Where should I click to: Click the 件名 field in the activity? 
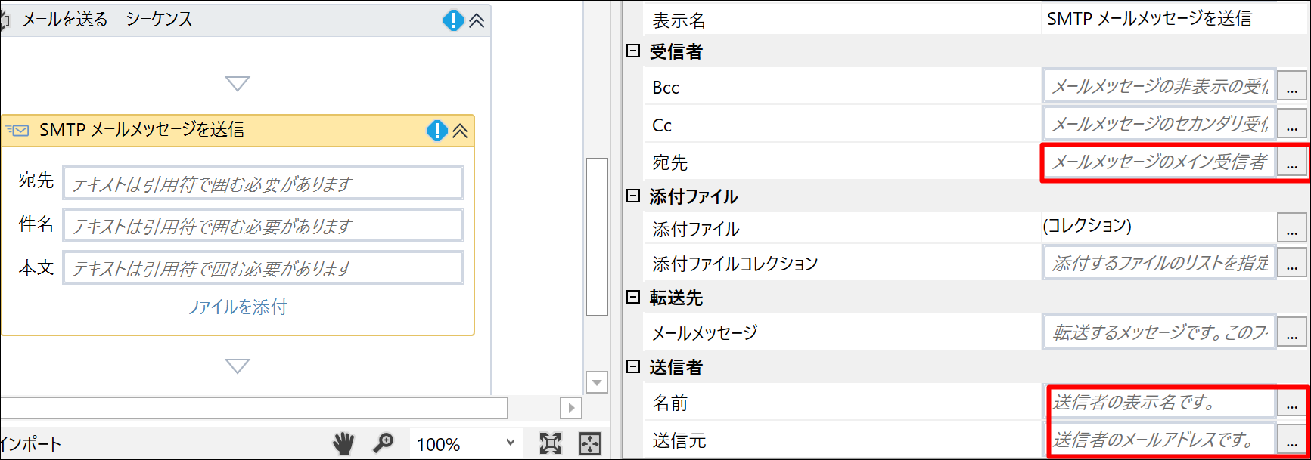pos(263,226)
